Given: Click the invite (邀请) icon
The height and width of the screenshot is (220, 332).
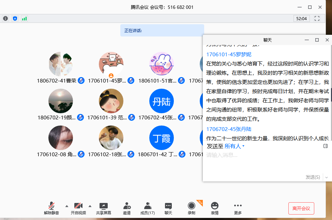Looking at the screenshot, I should 127,208.
